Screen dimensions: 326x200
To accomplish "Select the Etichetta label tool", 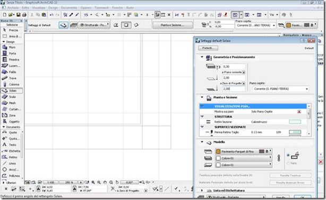I will pyautogui.click(x=12, y=151).
